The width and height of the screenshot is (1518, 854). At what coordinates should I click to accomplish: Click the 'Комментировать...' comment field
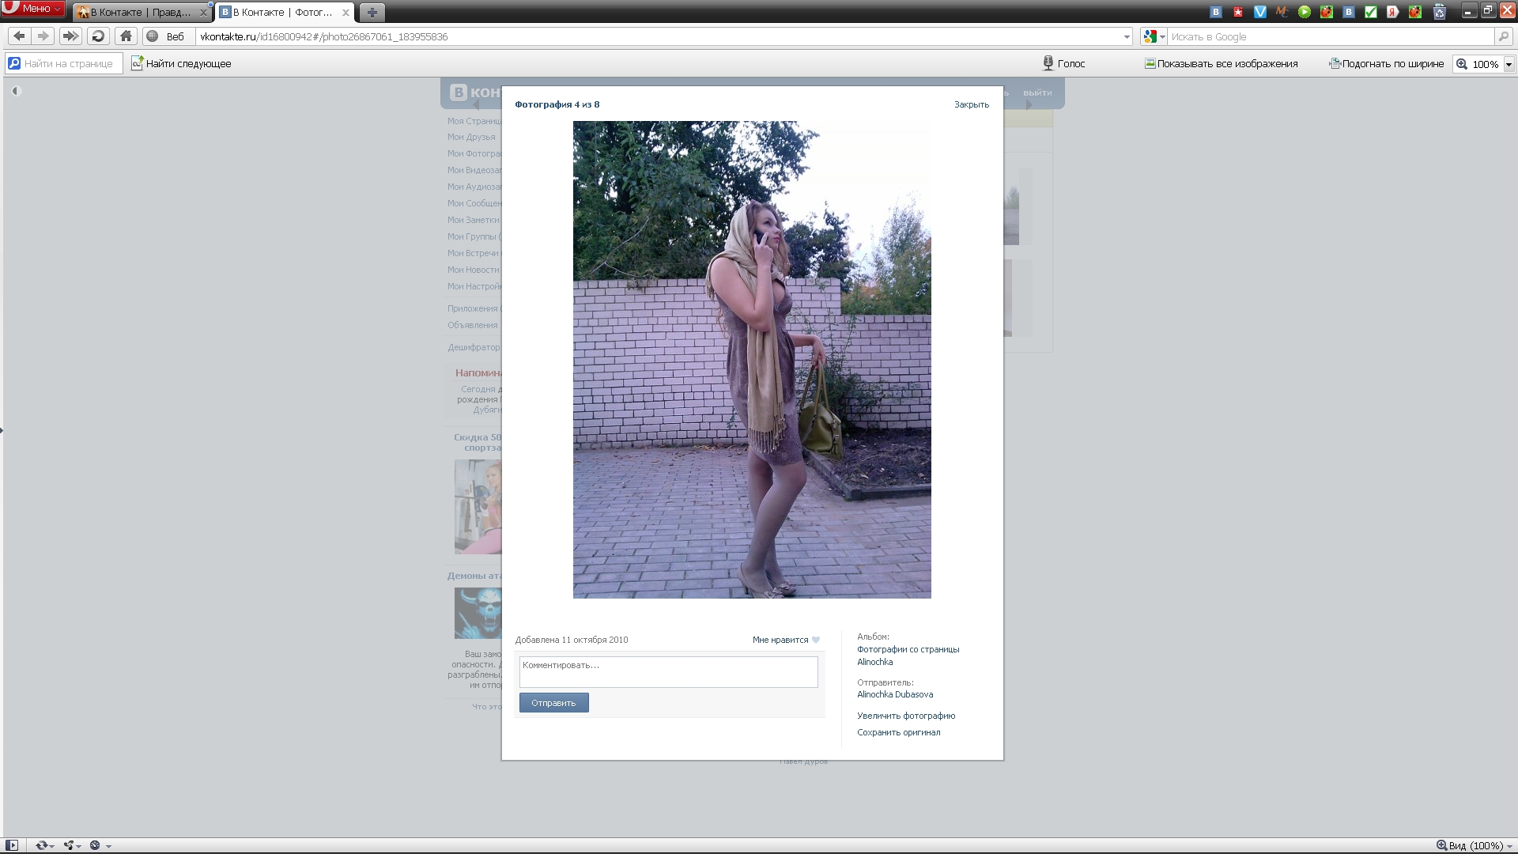668,672
